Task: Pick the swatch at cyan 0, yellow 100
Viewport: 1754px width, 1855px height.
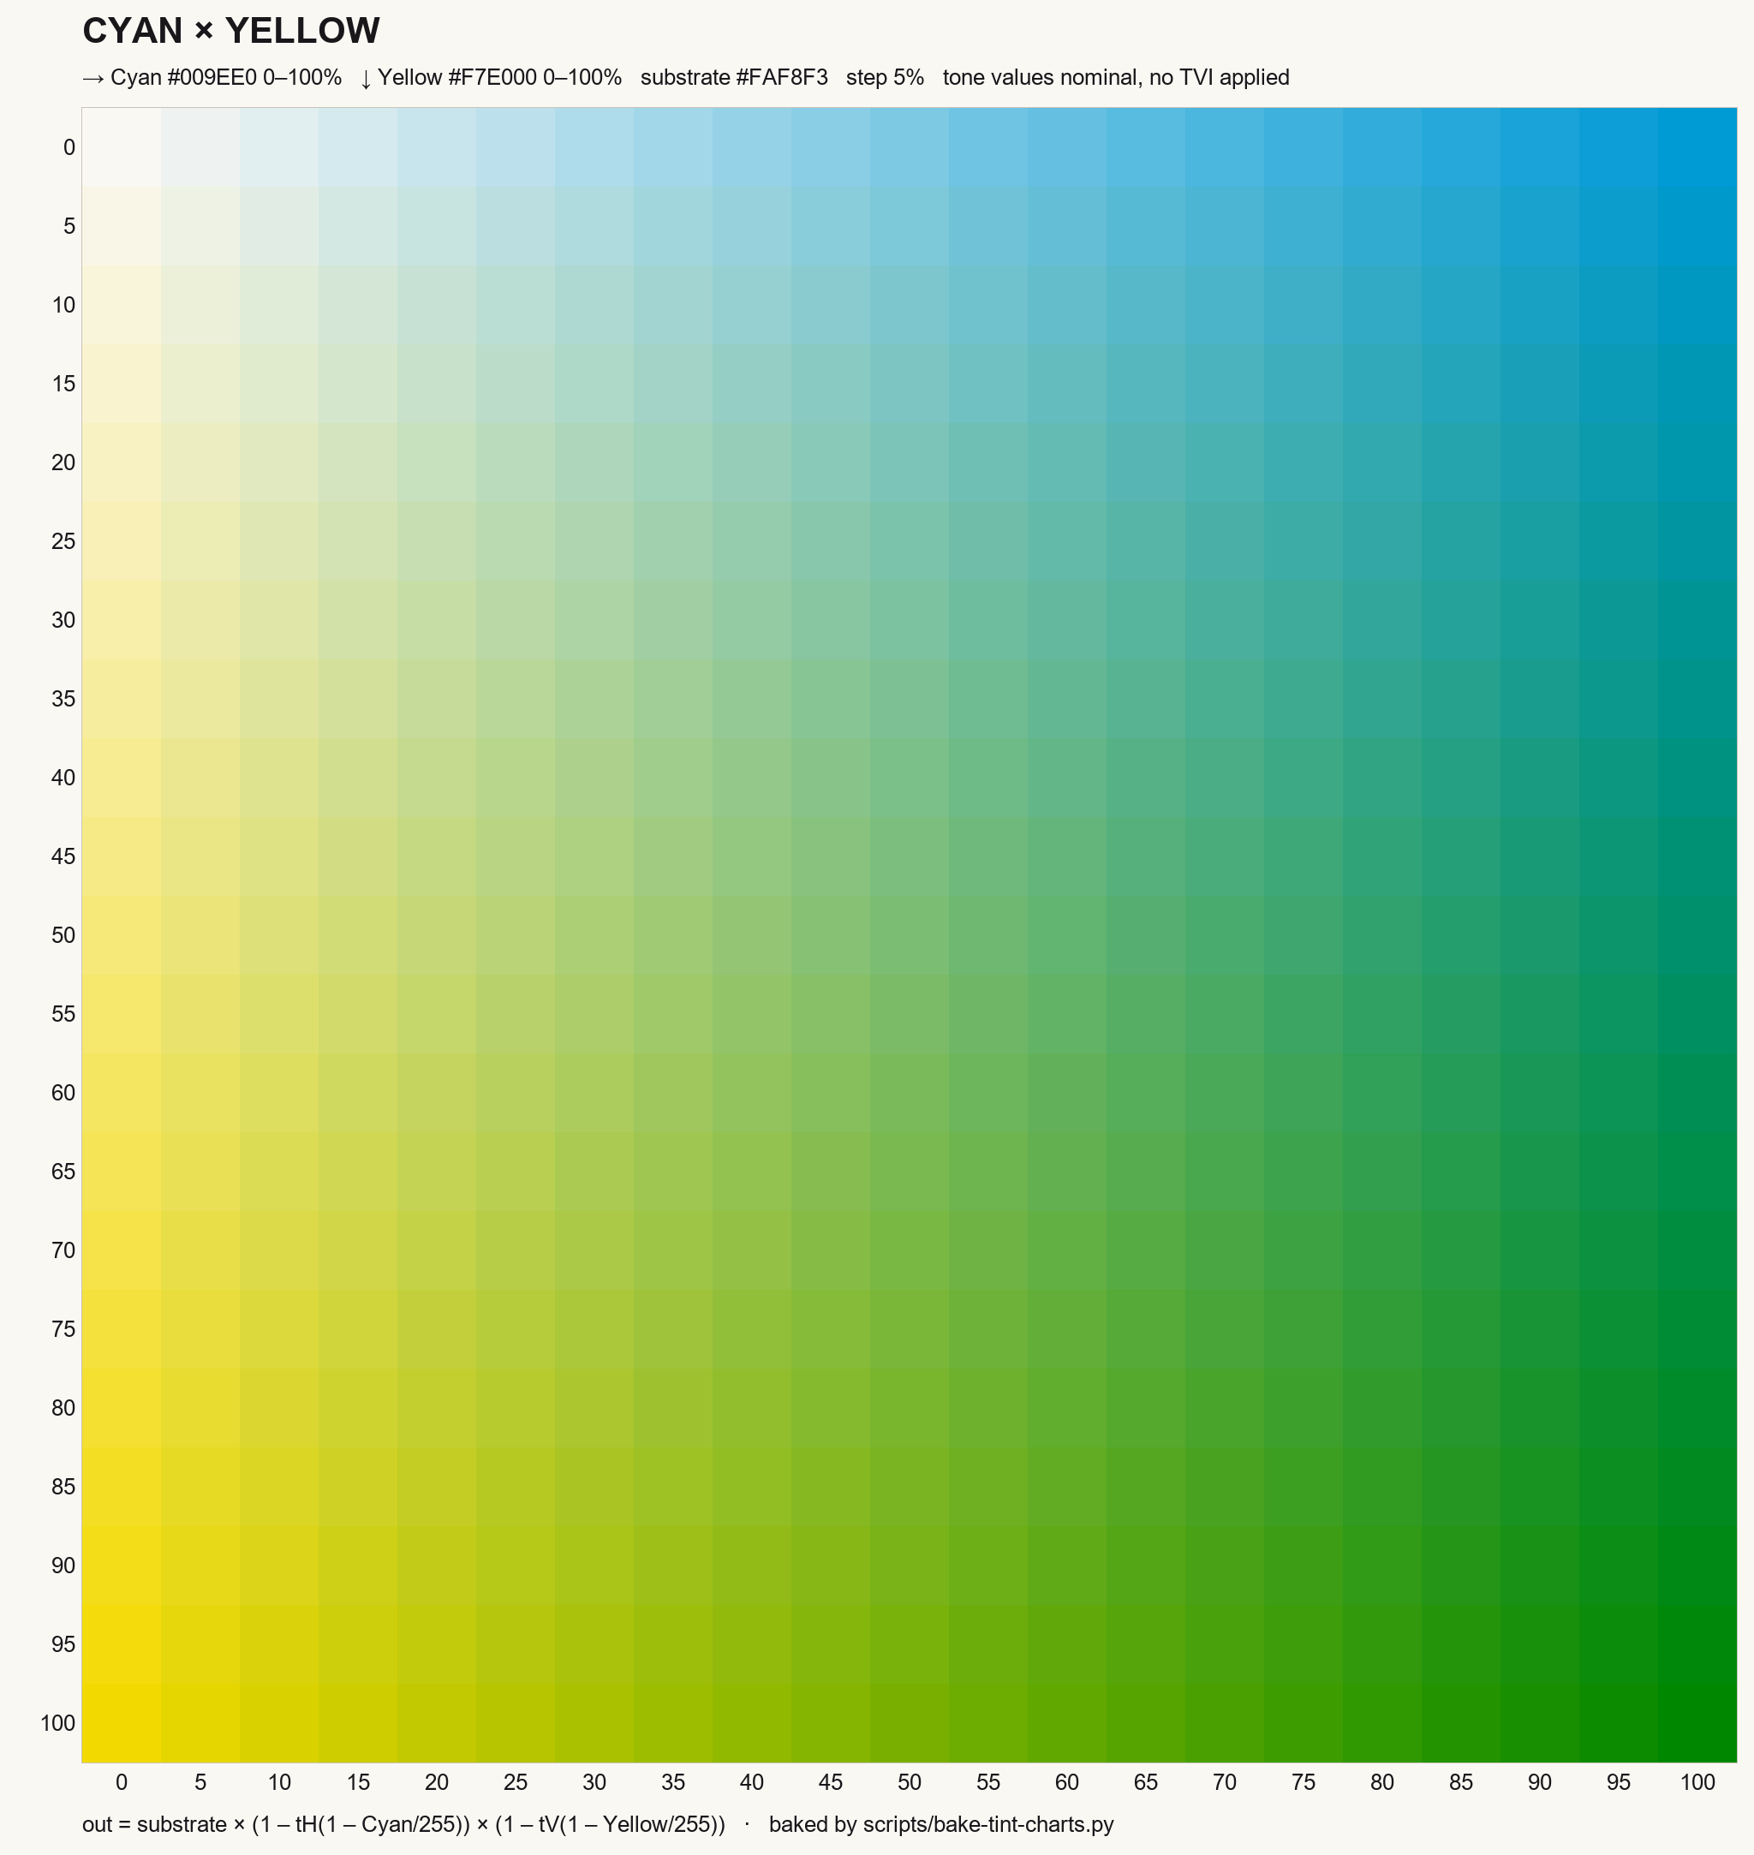Action: (x=122, y=1724)
